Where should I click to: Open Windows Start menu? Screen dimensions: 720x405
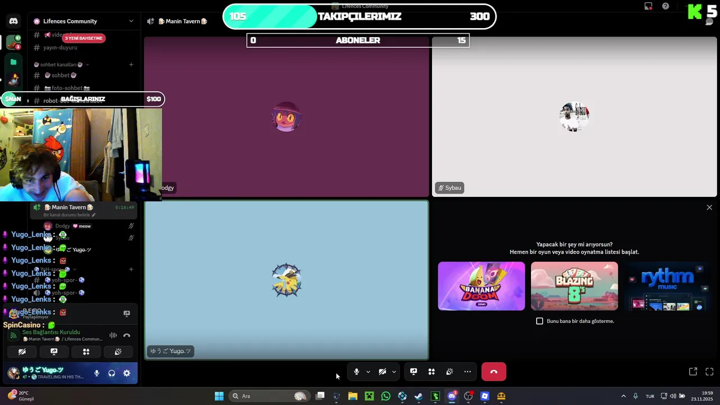coord(219,396)
